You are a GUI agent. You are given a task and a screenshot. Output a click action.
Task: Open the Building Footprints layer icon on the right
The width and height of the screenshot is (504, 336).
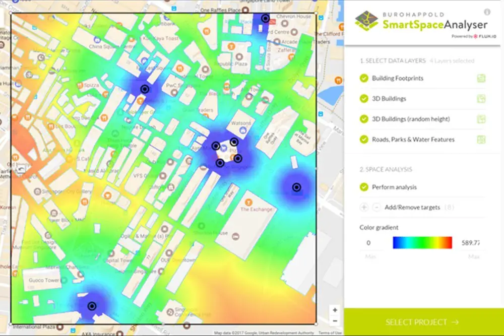[x=481, y=79]
